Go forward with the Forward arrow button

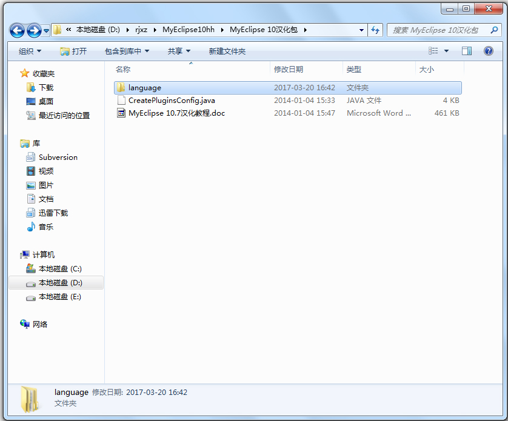pyautogui.click(x=34, y=30)
